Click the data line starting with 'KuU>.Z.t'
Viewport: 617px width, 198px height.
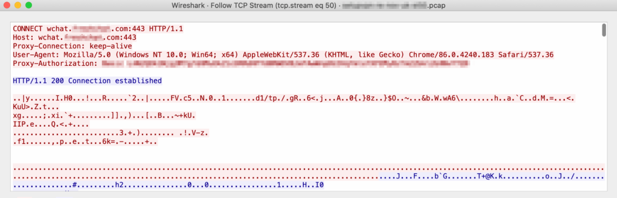pyautogui.click(x=36, y=107)
